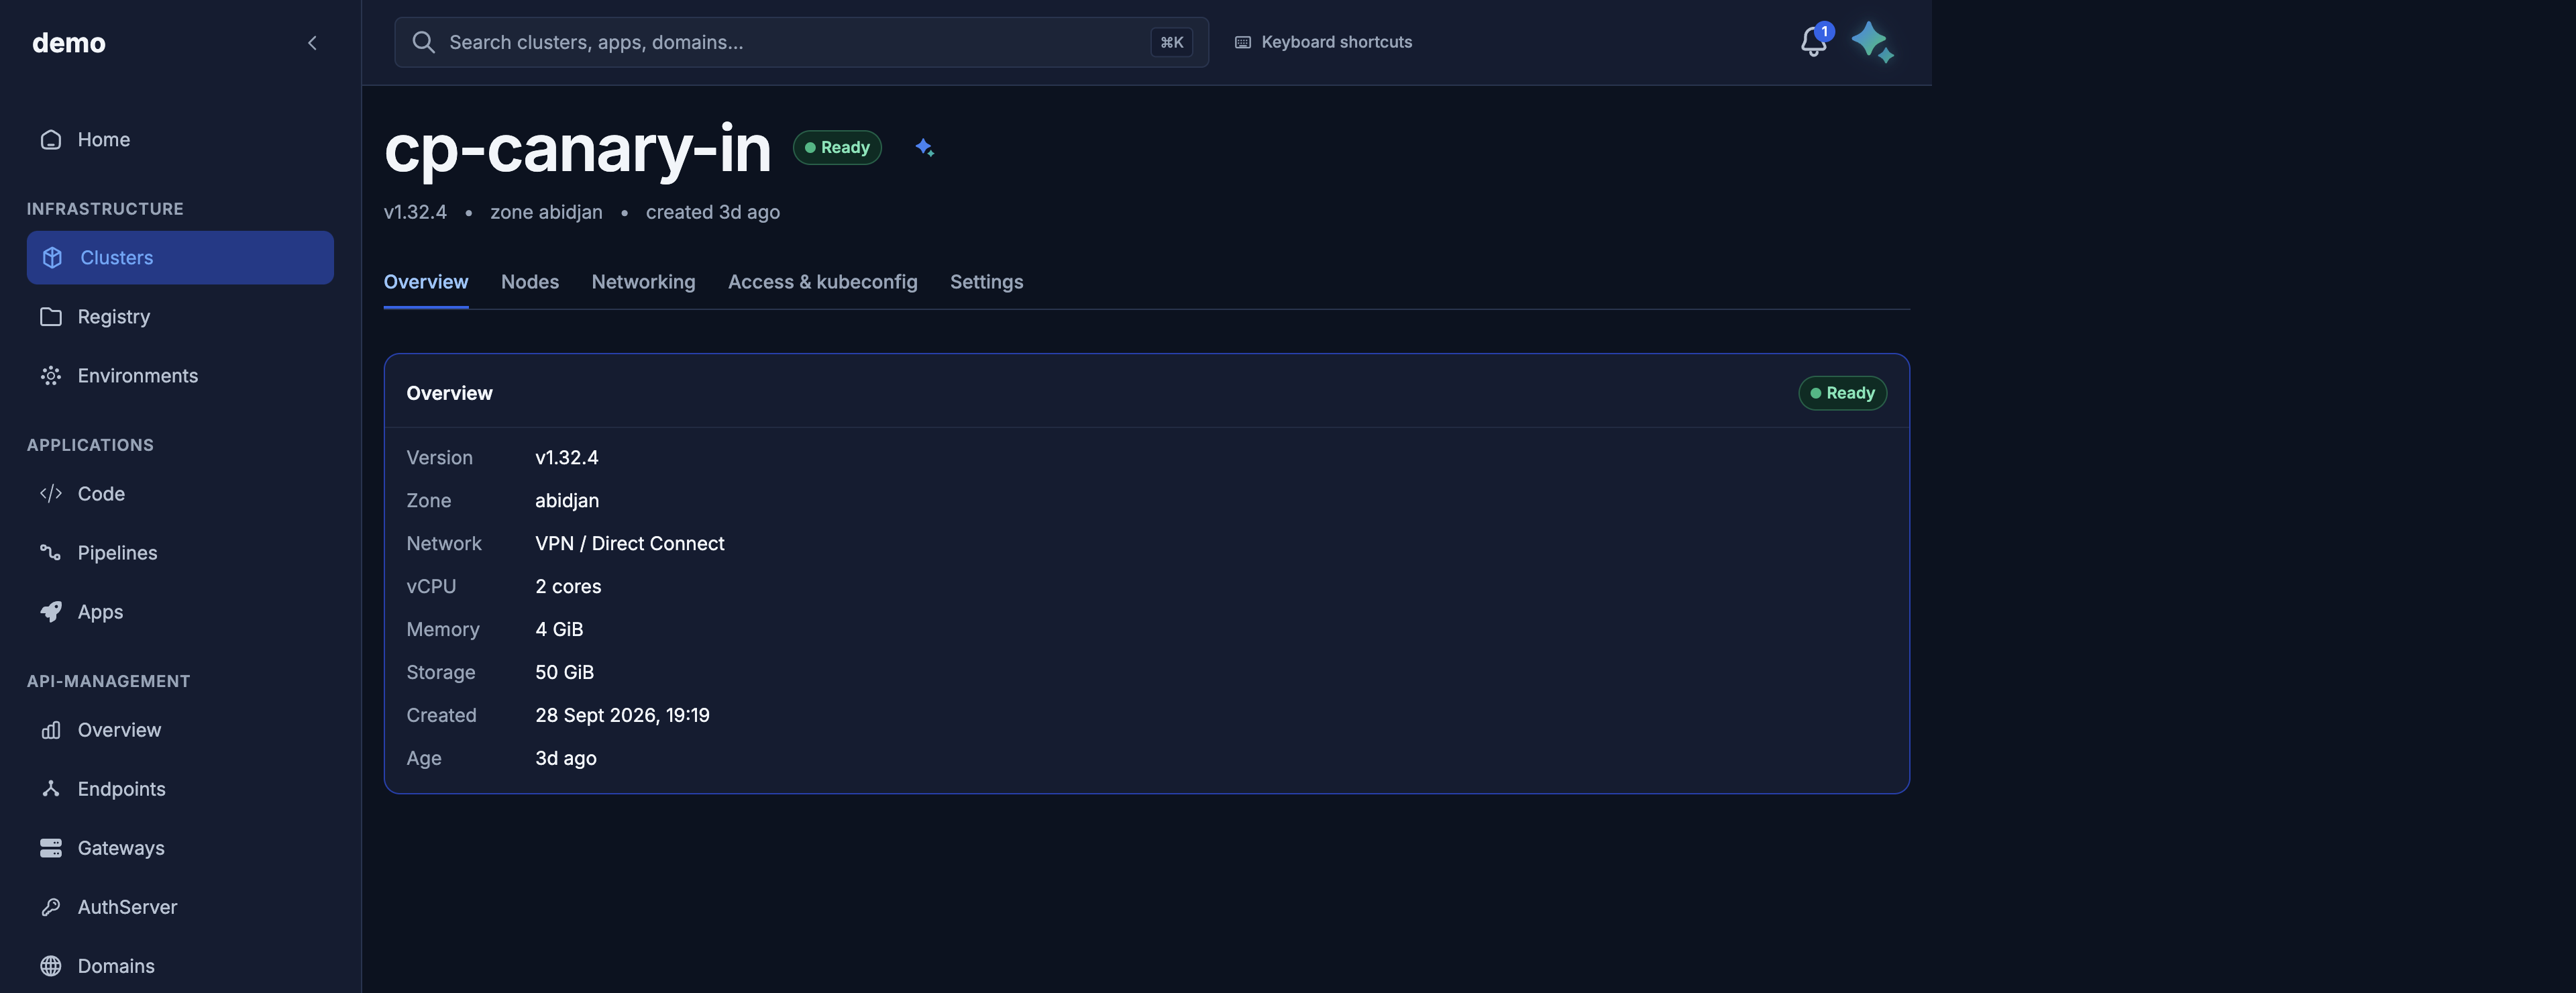Screen dimensions: 2576x993
Task: Click the Age value 3d ago
Action: click(x=566, y=758)
